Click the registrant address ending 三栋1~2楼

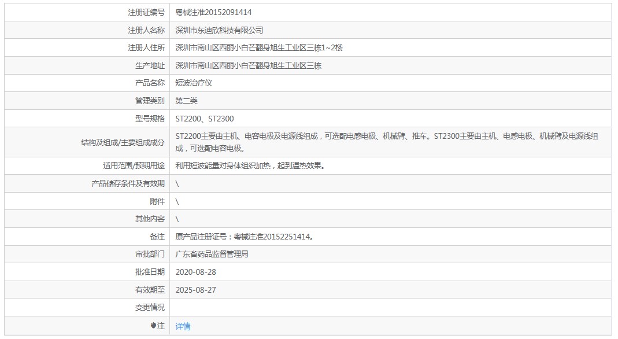pos(259,47)
